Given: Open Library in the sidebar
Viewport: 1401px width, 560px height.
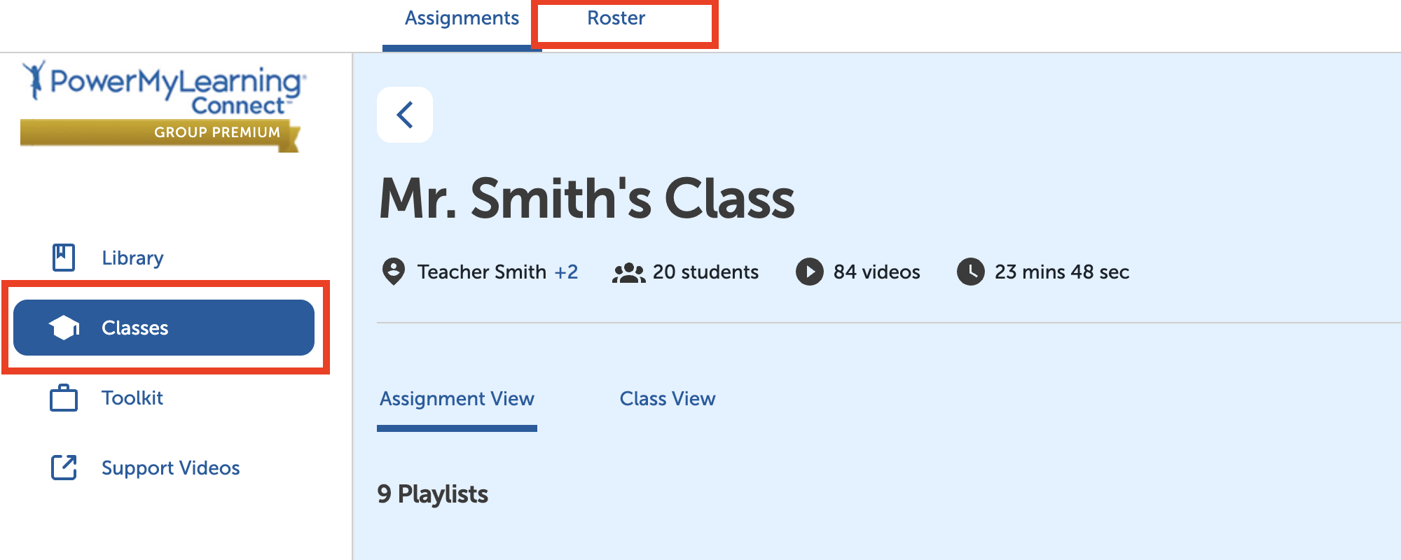Looking at the screenshot, I should pos(132,258).
